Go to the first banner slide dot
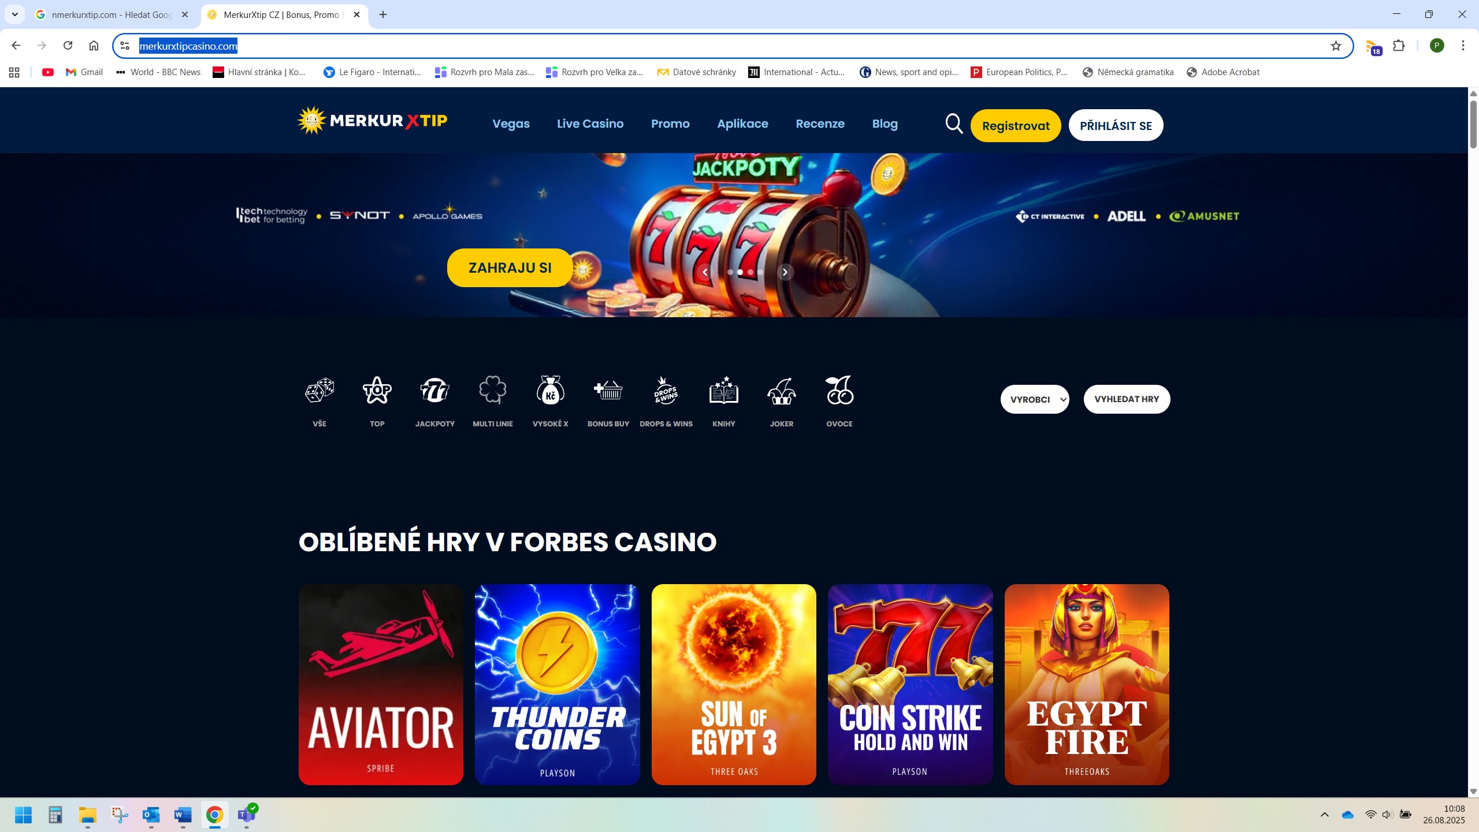 [x=730, y=272]
